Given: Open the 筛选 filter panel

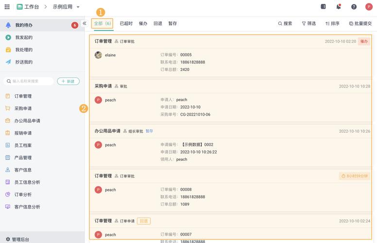Looking at the screenshot, I should click(x=308, y=23).
